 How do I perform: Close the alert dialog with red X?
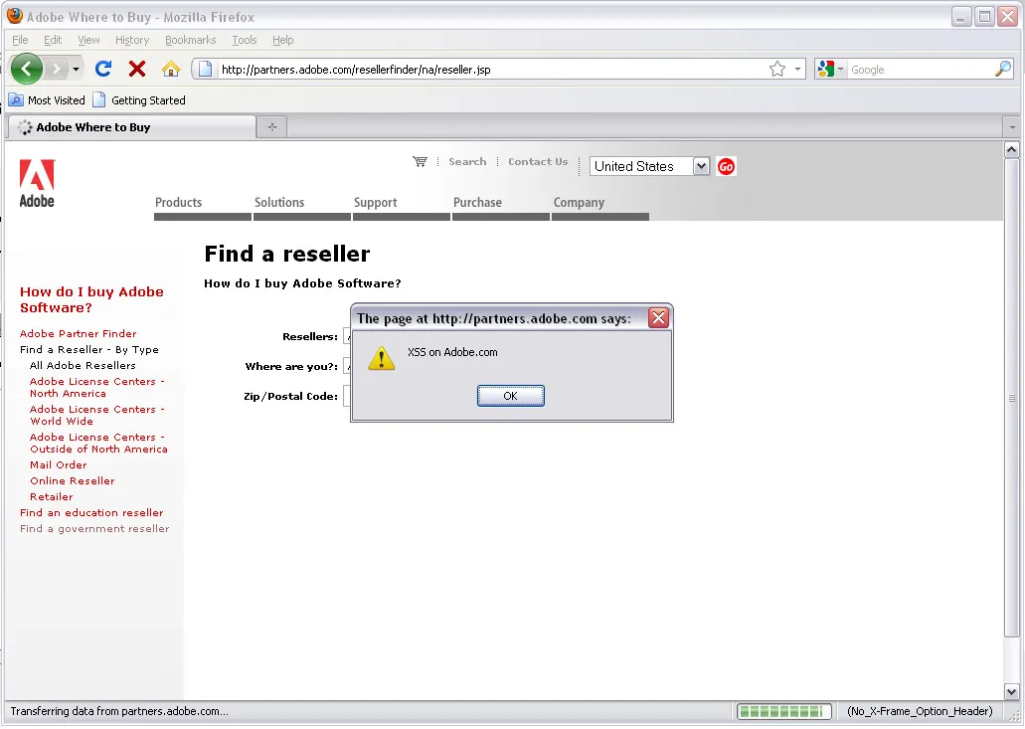coord(658,317)
